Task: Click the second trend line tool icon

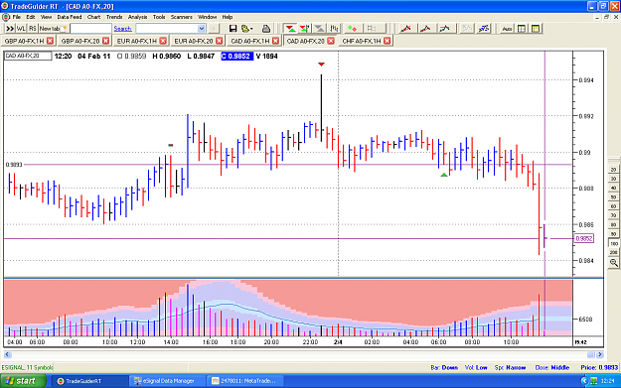Action: [x=425, y=29]
